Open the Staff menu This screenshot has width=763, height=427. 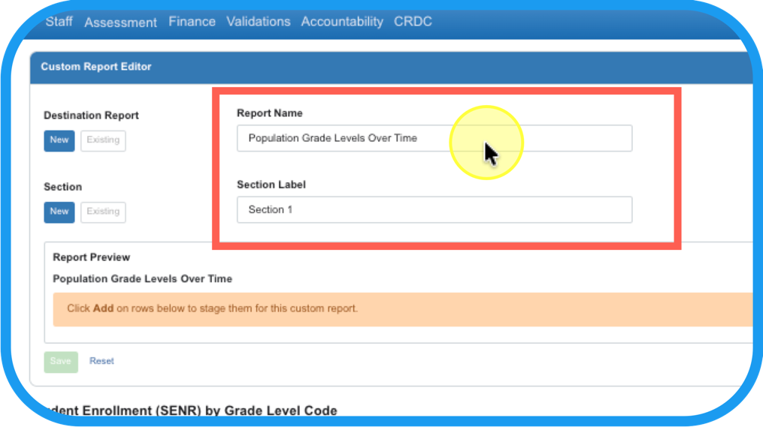[59, 21]
